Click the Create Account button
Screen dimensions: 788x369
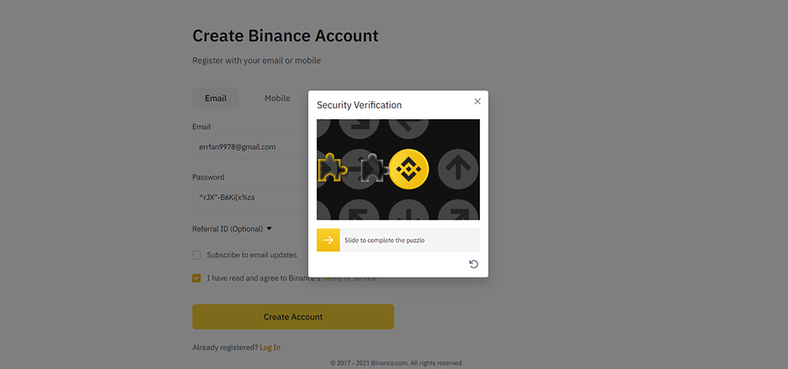click(x=293, y=317)
